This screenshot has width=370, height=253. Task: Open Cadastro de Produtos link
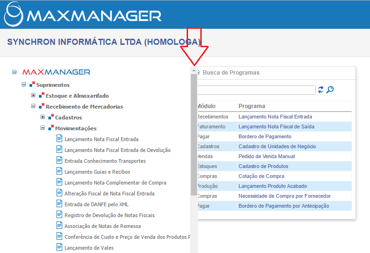263,166
